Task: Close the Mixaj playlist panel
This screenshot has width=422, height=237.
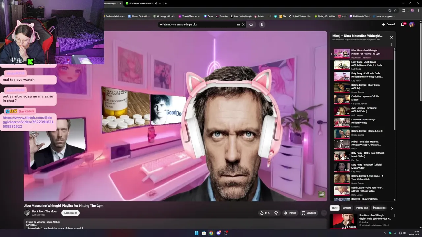Action: coord(391,37)
